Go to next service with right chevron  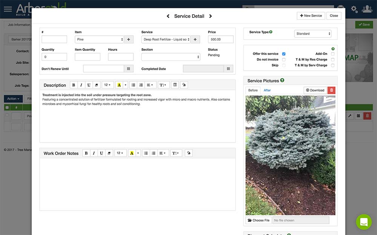click(x=210, y=16)
